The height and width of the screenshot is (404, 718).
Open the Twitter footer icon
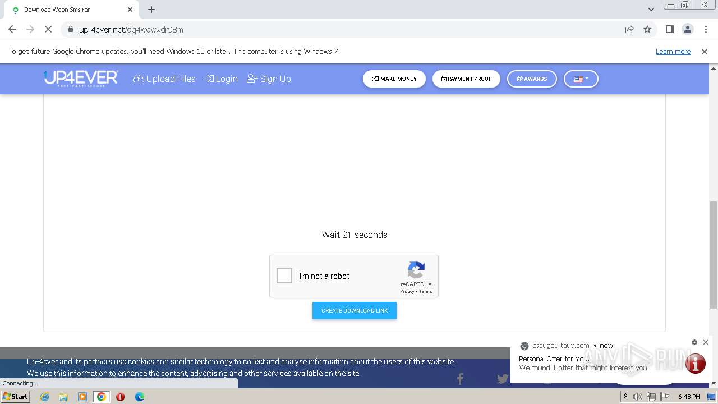(x=503, y=379)
